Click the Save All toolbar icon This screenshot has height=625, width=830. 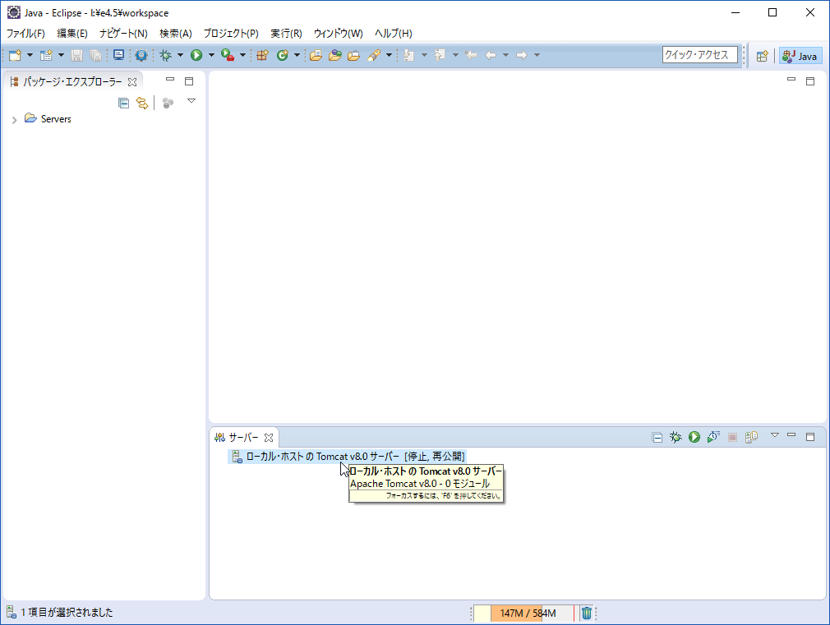tap(96, 55)
